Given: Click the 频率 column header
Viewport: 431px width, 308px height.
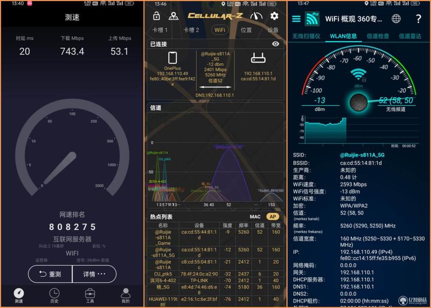Looking at the screenshot, I should pos(244,225).
